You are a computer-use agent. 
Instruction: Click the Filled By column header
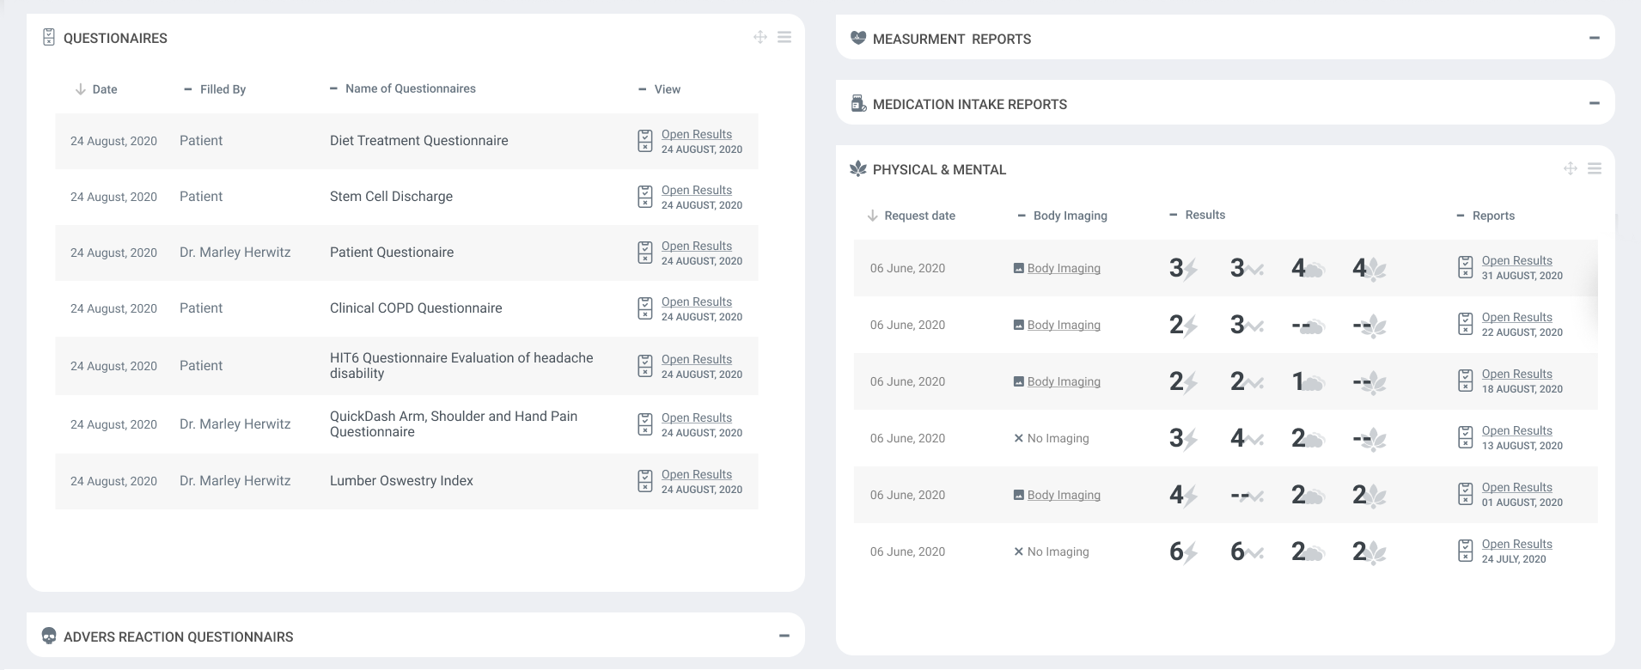click(215, 89)
